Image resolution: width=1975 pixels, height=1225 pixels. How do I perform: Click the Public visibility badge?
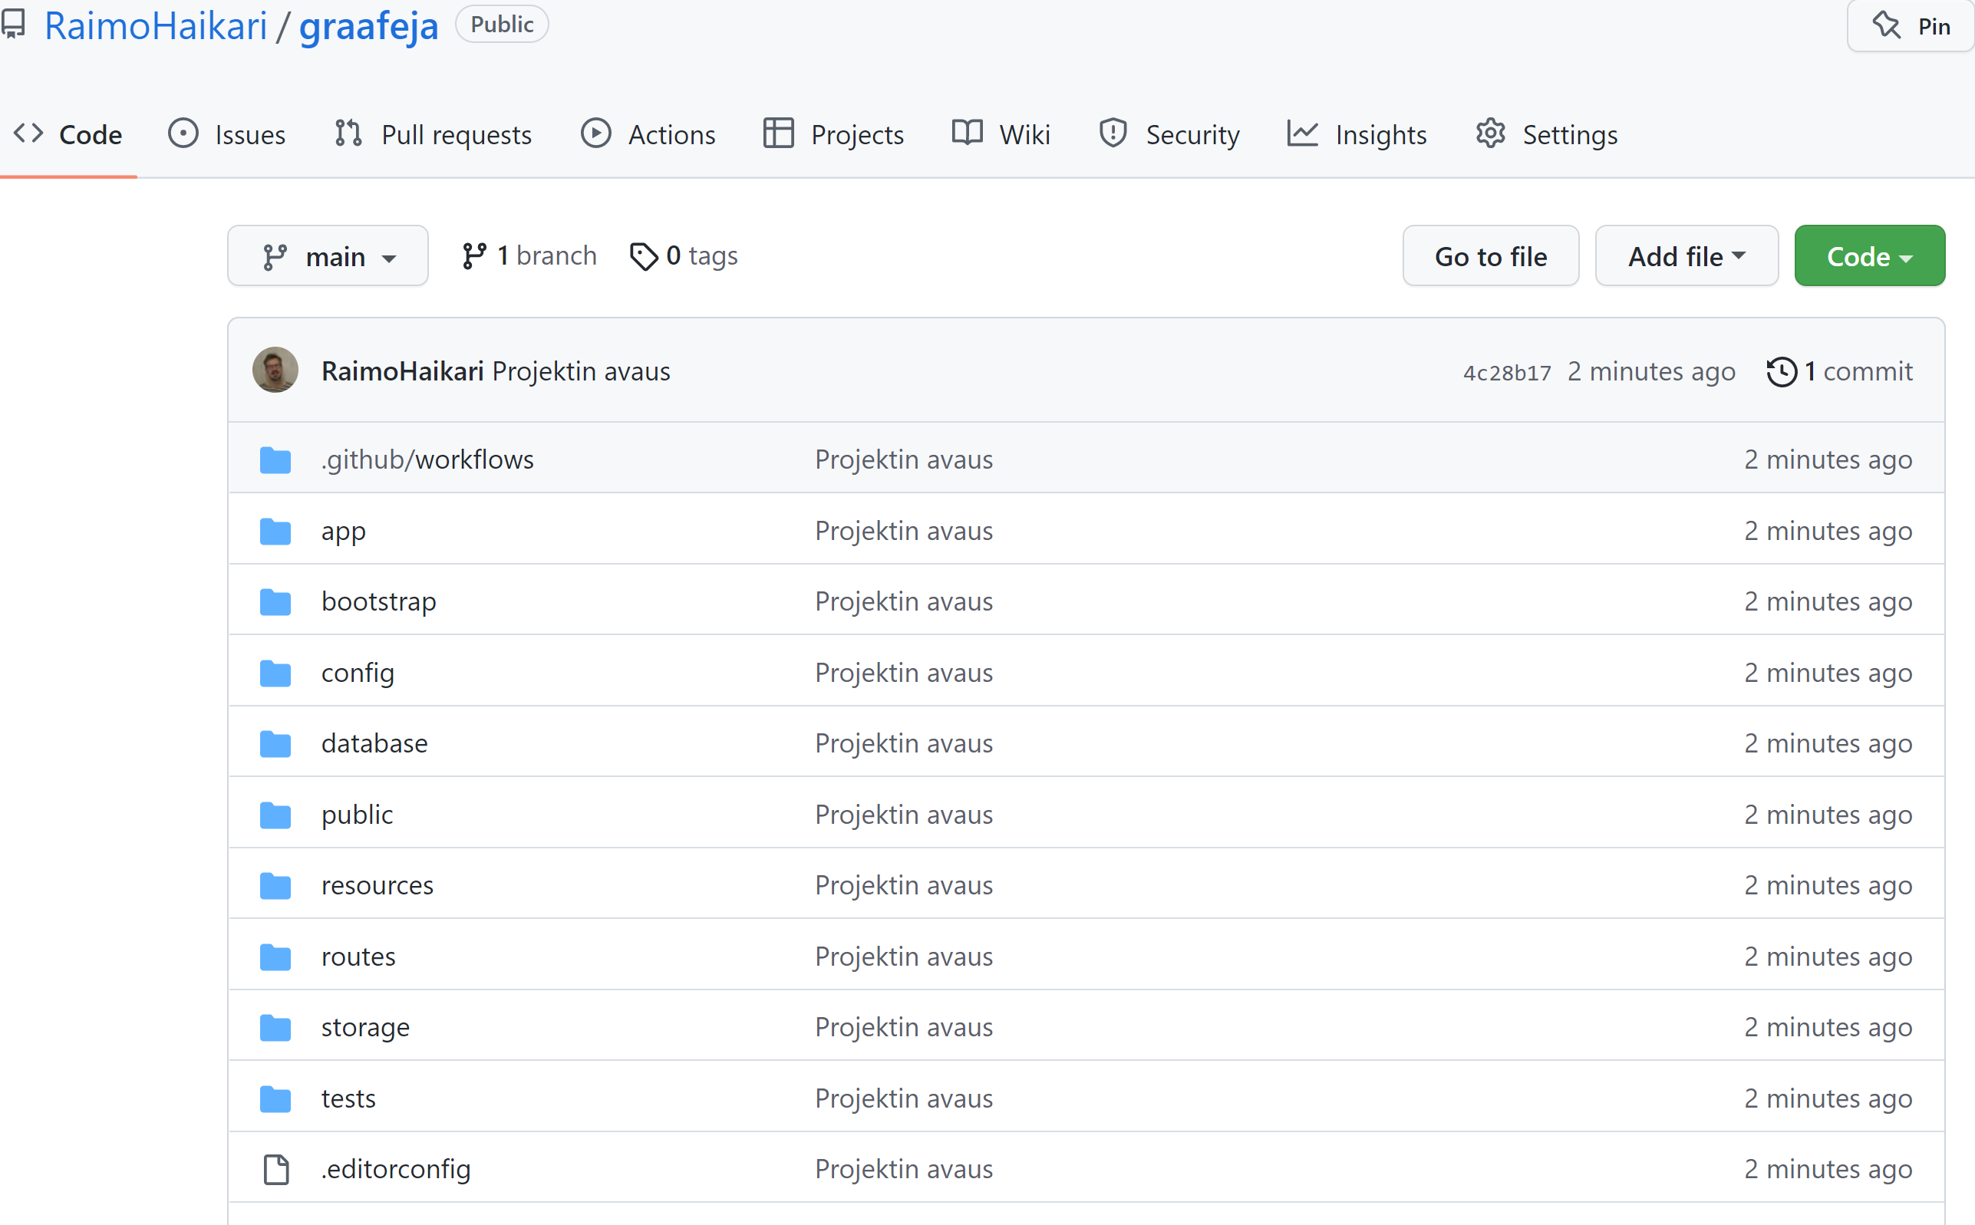(x=502, y=25)
